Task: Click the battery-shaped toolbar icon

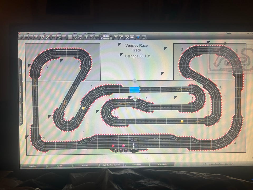Action: coord(132,37)
